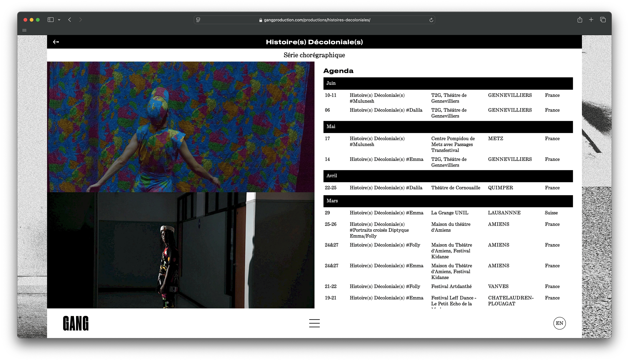Screen dimensions: 629x361
Task: Switch language with the EN button
Action: (559, 323)
